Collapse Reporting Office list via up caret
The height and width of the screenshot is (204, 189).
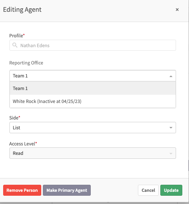(x=171, y=76)
